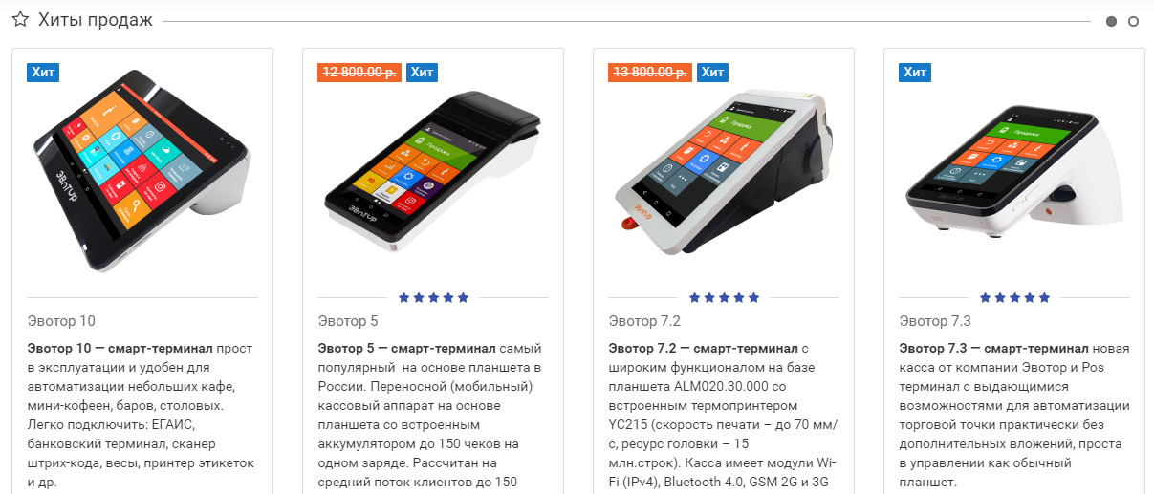Image resolution: width=1154 pixels, height=494 pixels.
Task: Click the star icon next to Хиты продаж
Action: click(20, 20)
